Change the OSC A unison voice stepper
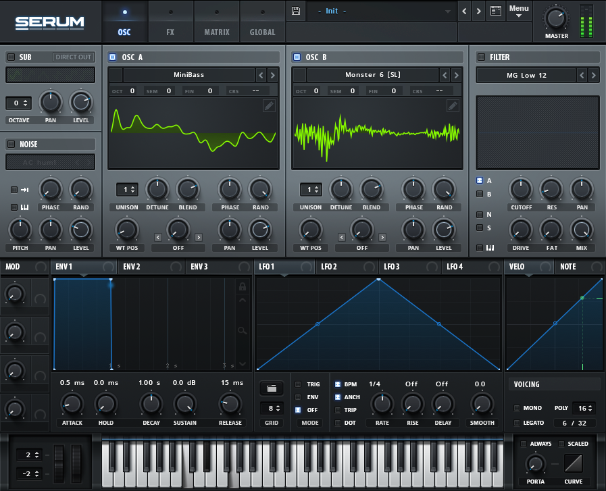The width and height of the screenshot is (606, 491). click(127, 190)
